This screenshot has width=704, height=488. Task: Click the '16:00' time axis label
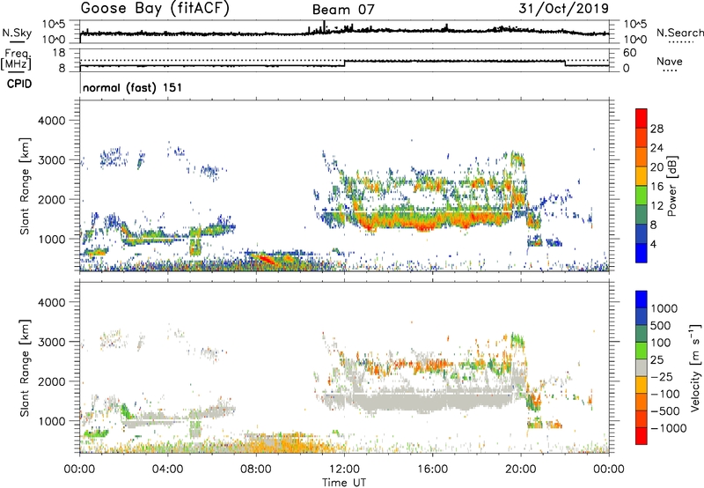coord(432,470)
